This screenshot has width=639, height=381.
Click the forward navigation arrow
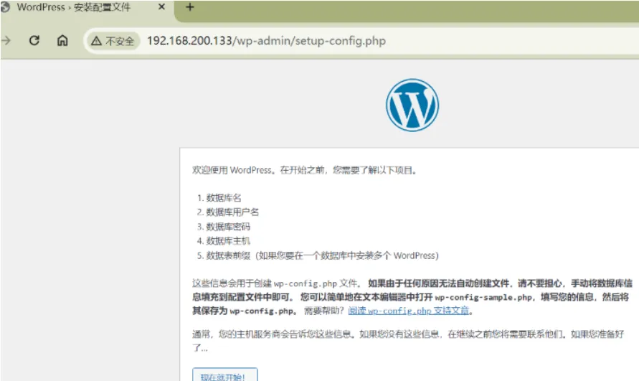pyautogui.click(x=6, y=40)
